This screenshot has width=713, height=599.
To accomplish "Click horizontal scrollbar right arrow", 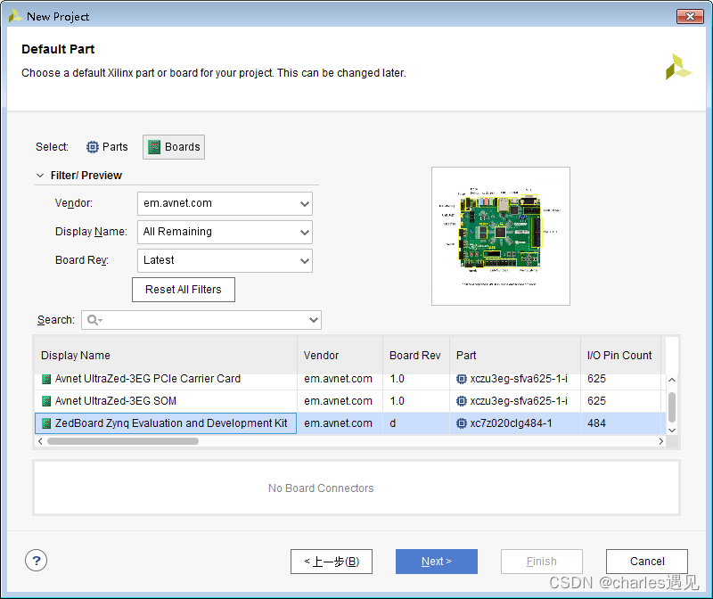I will coord(660,441).
